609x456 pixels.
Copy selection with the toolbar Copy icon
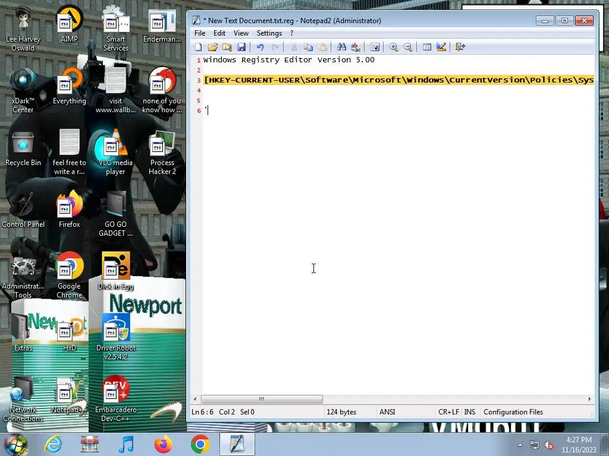click(x=309, y=47)
